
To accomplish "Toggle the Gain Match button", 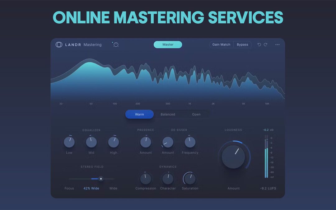I will pyautogui.click(x=221, y=44).
